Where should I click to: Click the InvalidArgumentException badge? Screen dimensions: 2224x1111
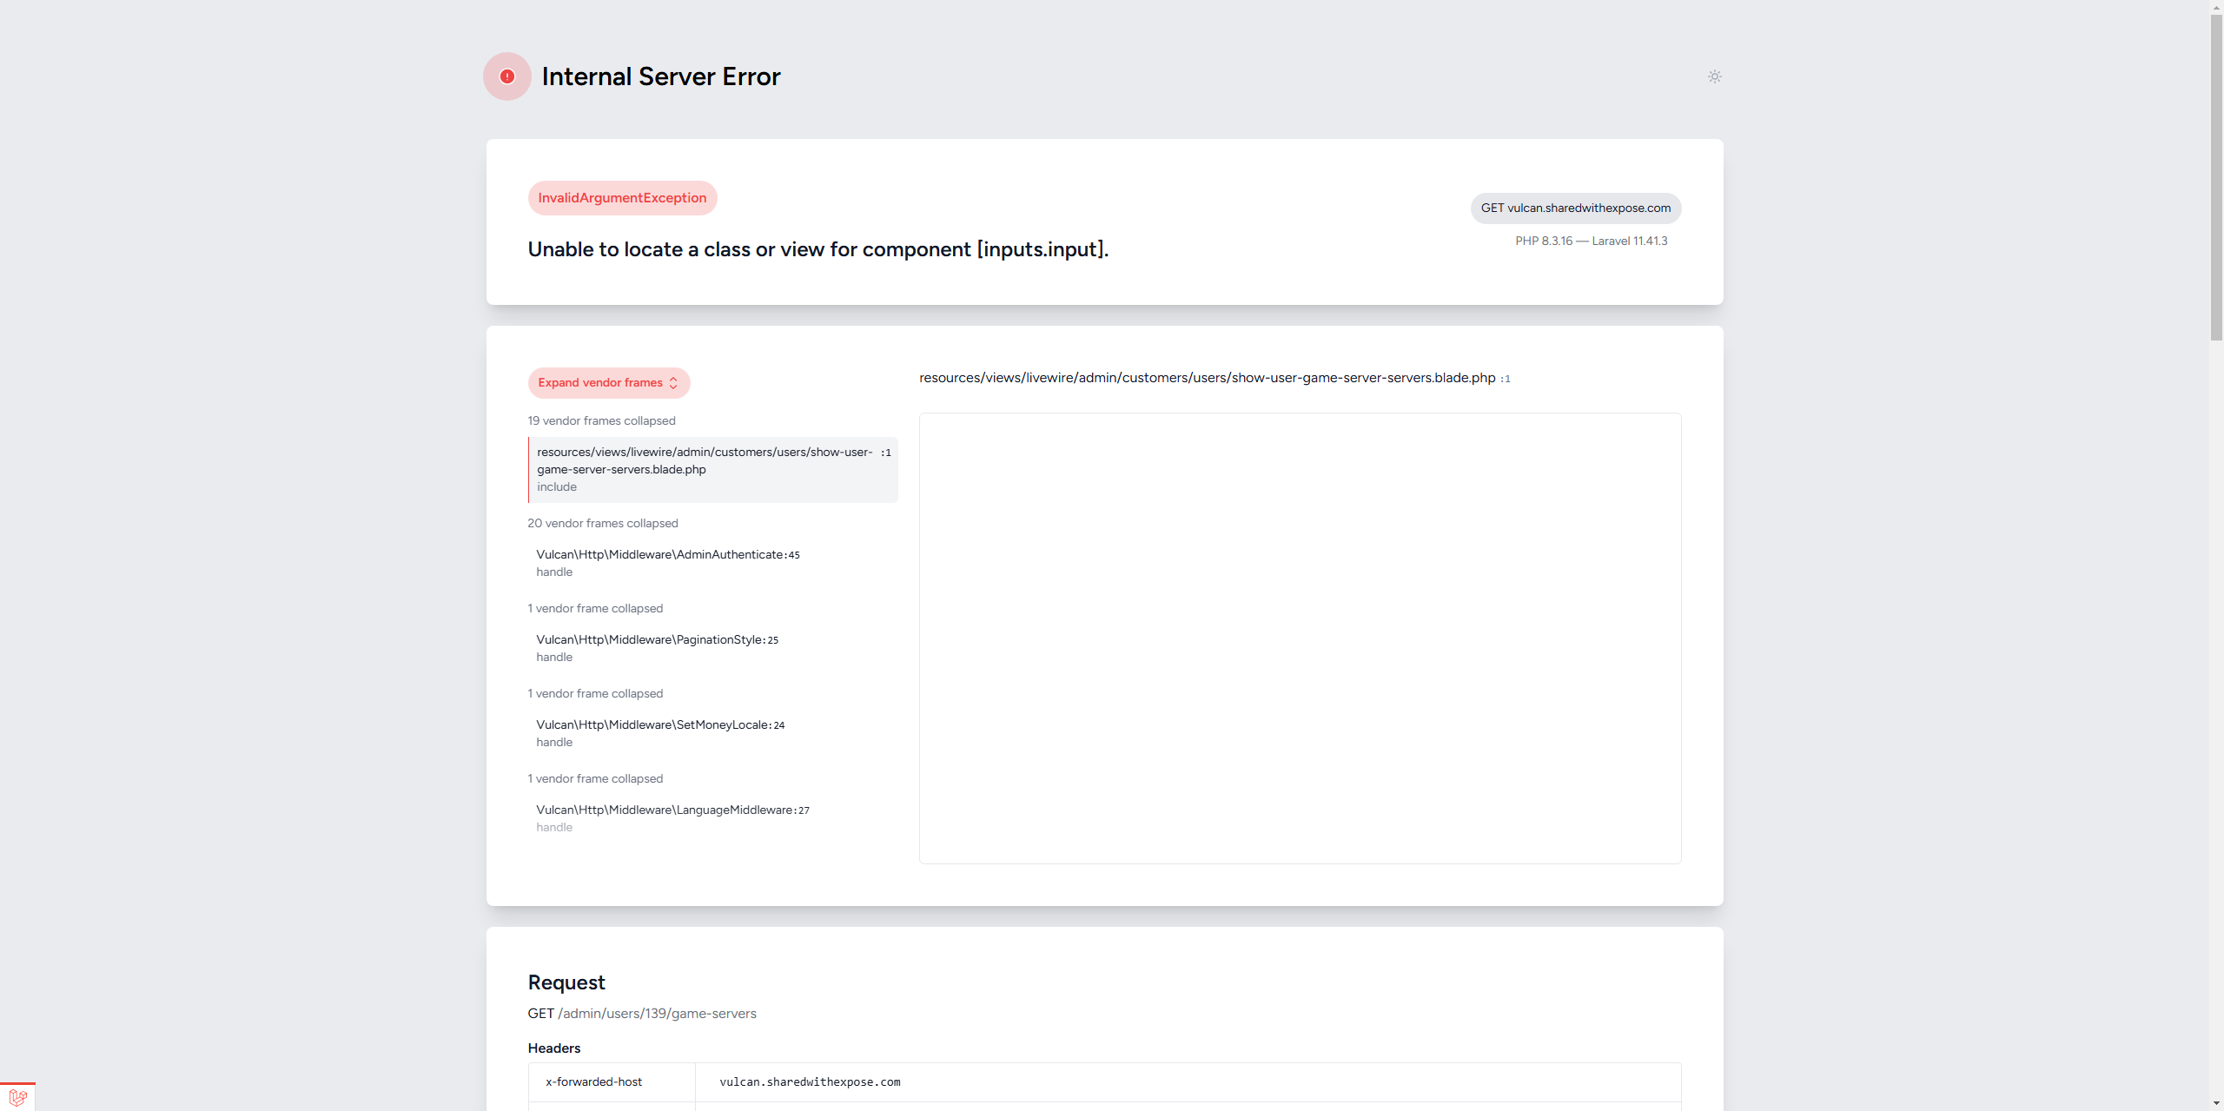point(622,198)
